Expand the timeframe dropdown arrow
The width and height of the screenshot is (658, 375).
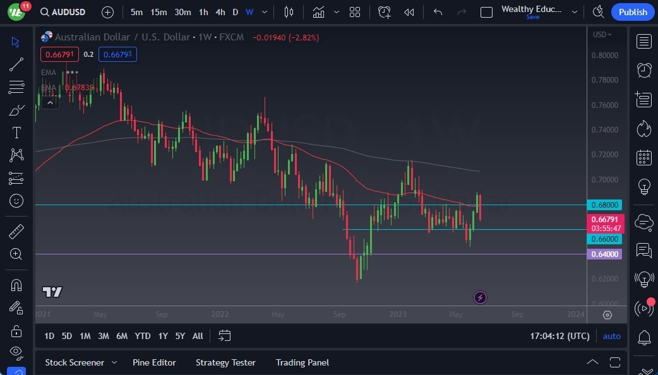pos(263,11)
